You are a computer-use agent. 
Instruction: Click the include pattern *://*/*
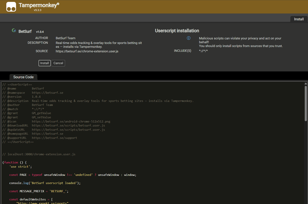point(203,51)
